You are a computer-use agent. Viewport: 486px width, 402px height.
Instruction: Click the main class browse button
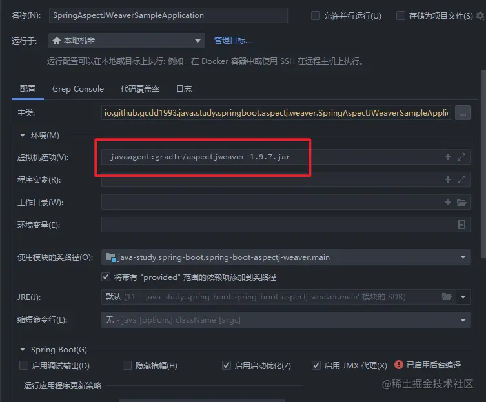pos(463,113)
